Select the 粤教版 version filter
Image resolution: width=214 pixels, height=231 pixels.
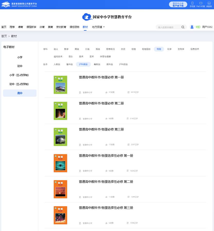tap(97, 64)
